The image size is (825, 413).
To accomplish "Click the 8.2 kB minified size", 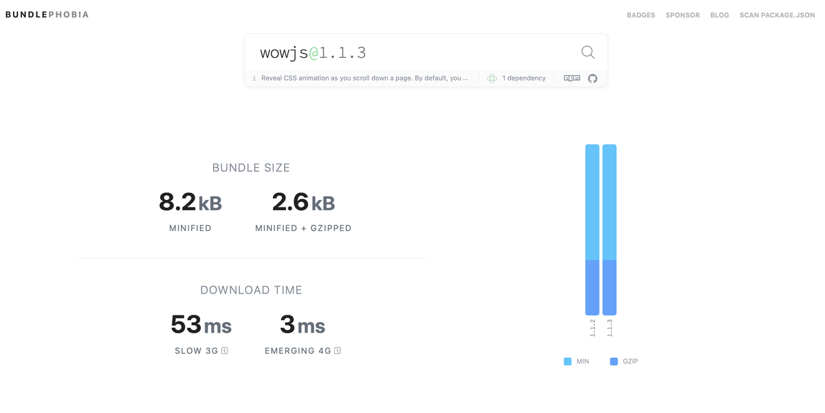I will pyautogui.click(x=190, y=203).
